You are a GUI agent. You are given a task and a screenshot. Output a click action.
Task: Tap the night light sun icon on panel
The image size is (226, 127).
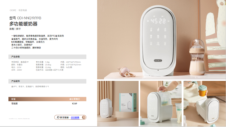[x=165, y=43]
